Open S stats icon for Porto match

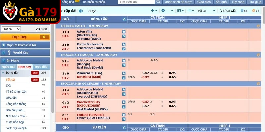[124, 49]
